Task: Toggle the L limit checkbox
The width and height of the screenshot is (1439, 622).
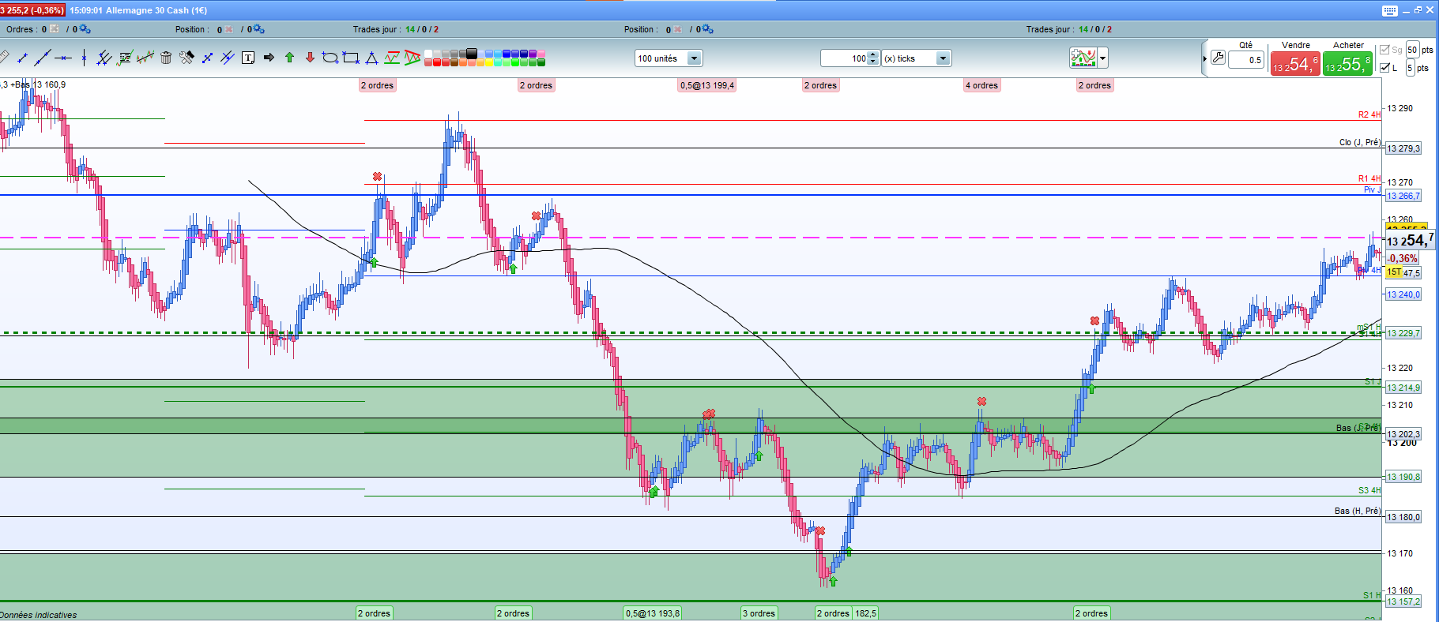Action: point(1384,68)
